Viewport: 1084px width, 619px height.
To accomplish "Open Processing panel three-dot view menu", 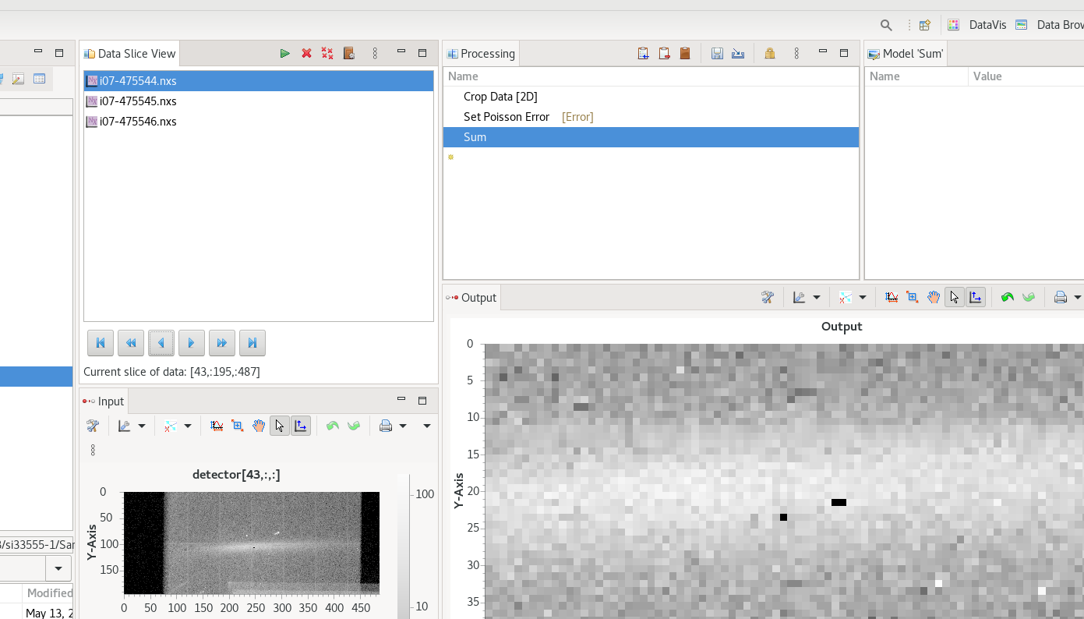I will pyautogui.click(x=796, y=54).
